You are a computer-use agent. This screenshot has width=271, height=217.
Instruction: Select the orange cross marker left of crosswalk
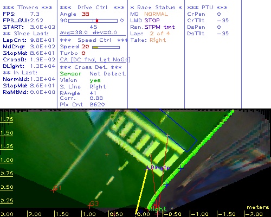[107, 155]
